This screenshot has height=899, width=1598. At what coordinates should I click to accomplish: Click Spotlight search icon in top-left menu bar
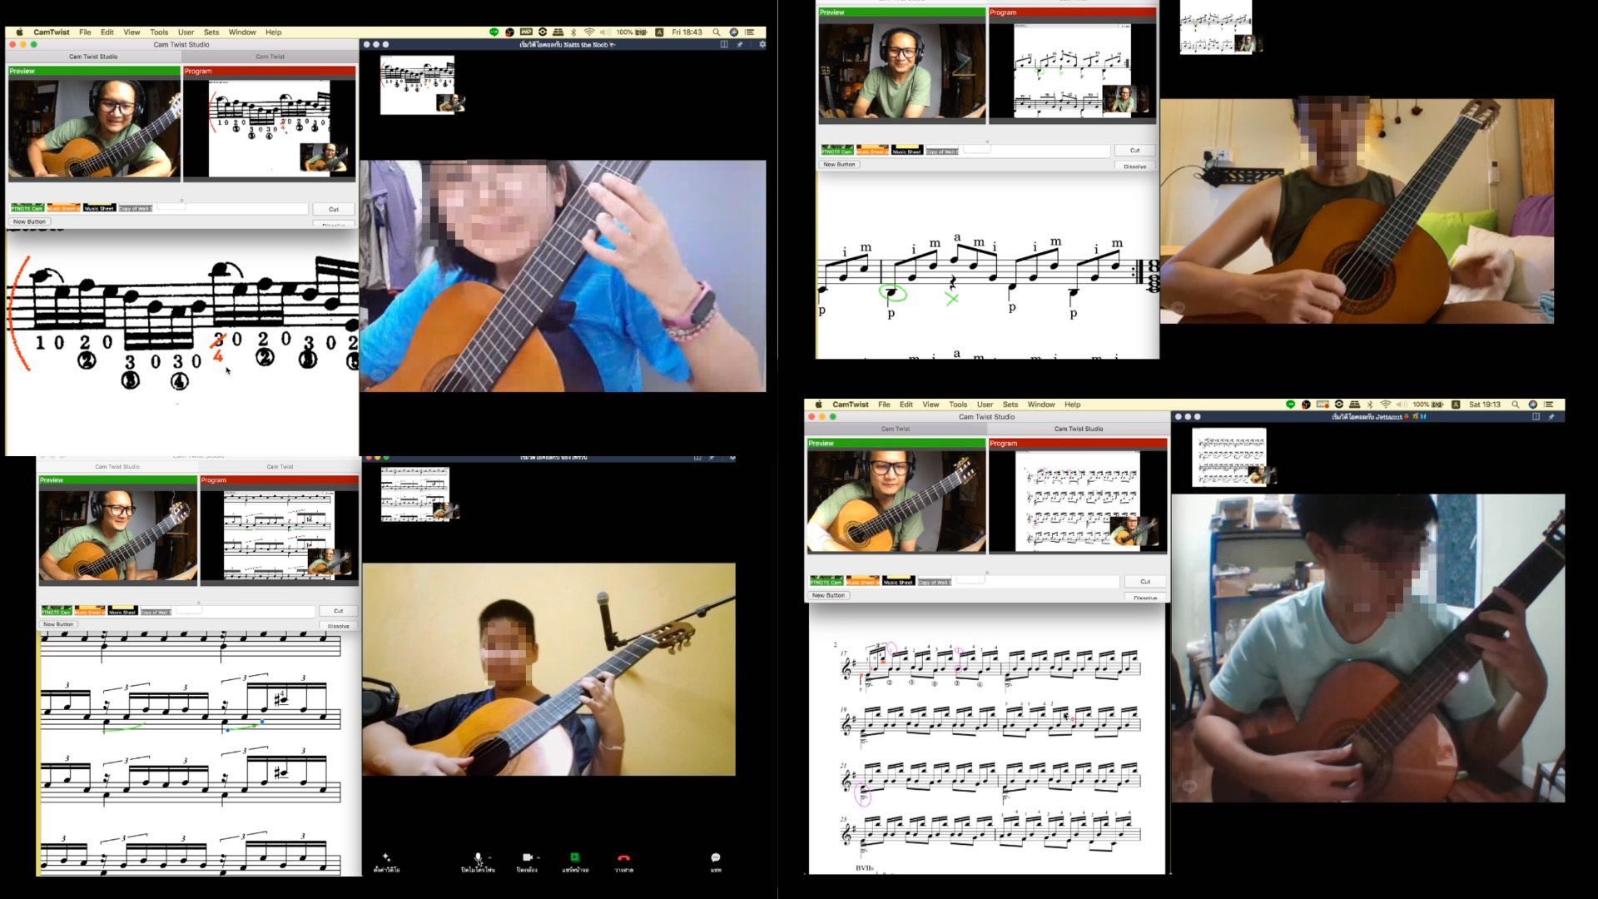pos(716,32)
